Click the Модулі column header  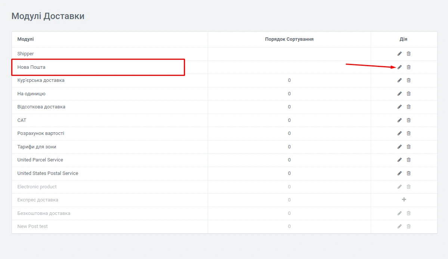point(25,39)
